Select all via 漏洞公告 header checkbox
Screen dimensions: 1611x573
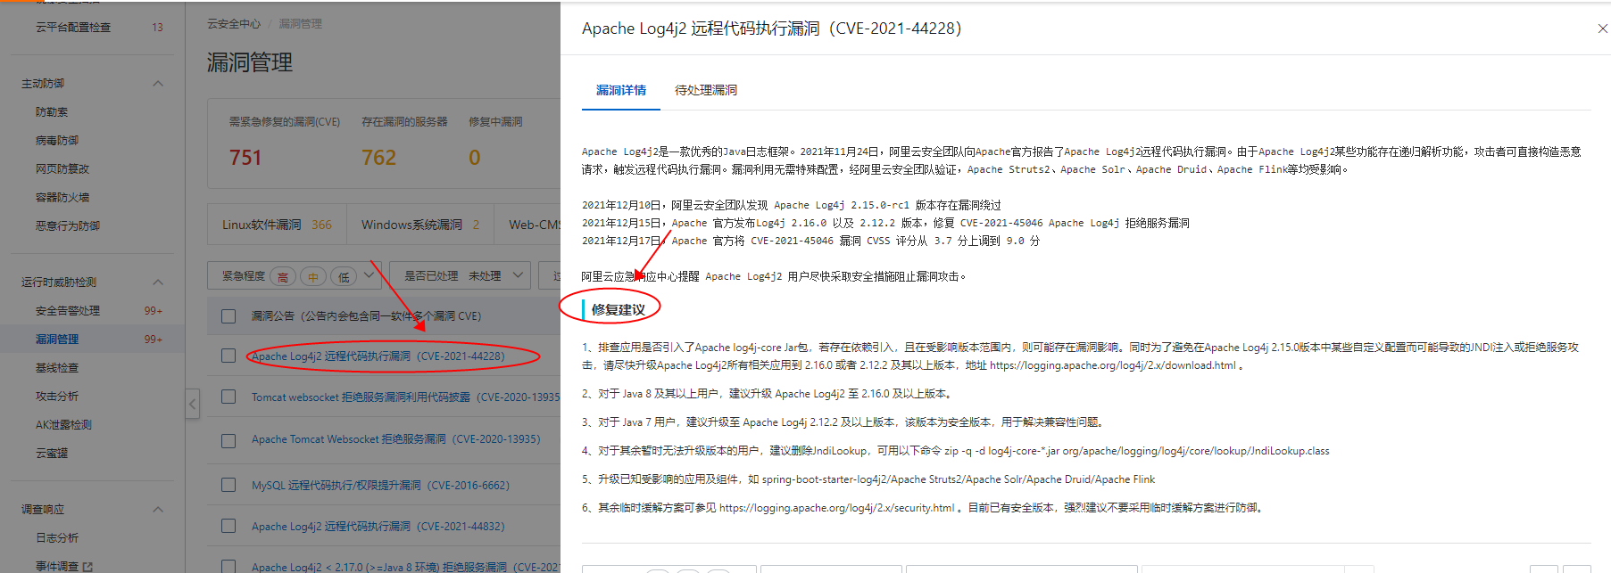(228, 316)
